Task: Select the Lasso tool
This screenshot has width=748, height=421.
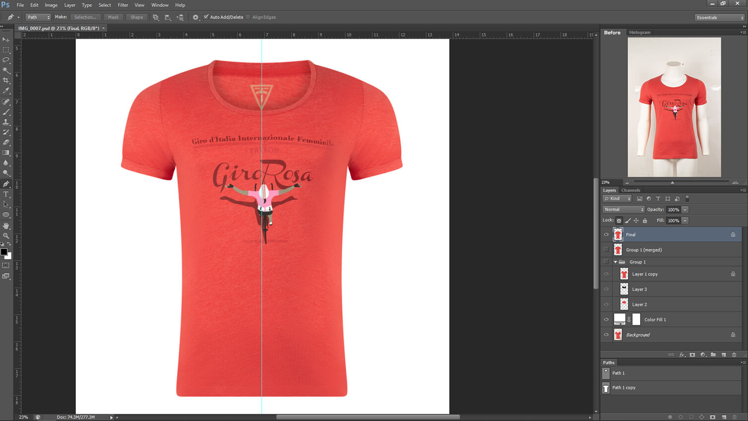Action: (x=6, y=60)
